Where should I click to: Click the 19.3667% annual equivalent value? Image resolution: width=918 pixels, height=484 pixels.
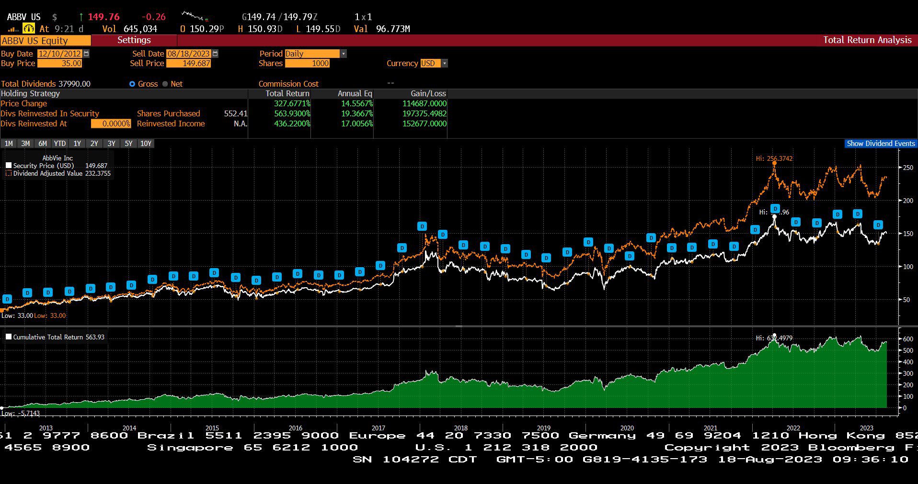(357, 113)
